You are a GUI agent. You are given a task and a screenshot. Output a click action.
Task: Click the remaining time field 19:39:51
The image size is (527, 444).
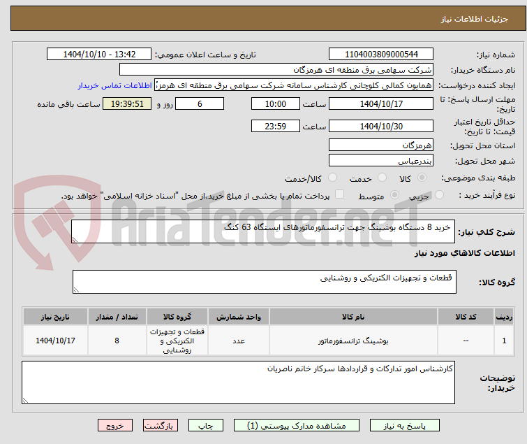127,103
